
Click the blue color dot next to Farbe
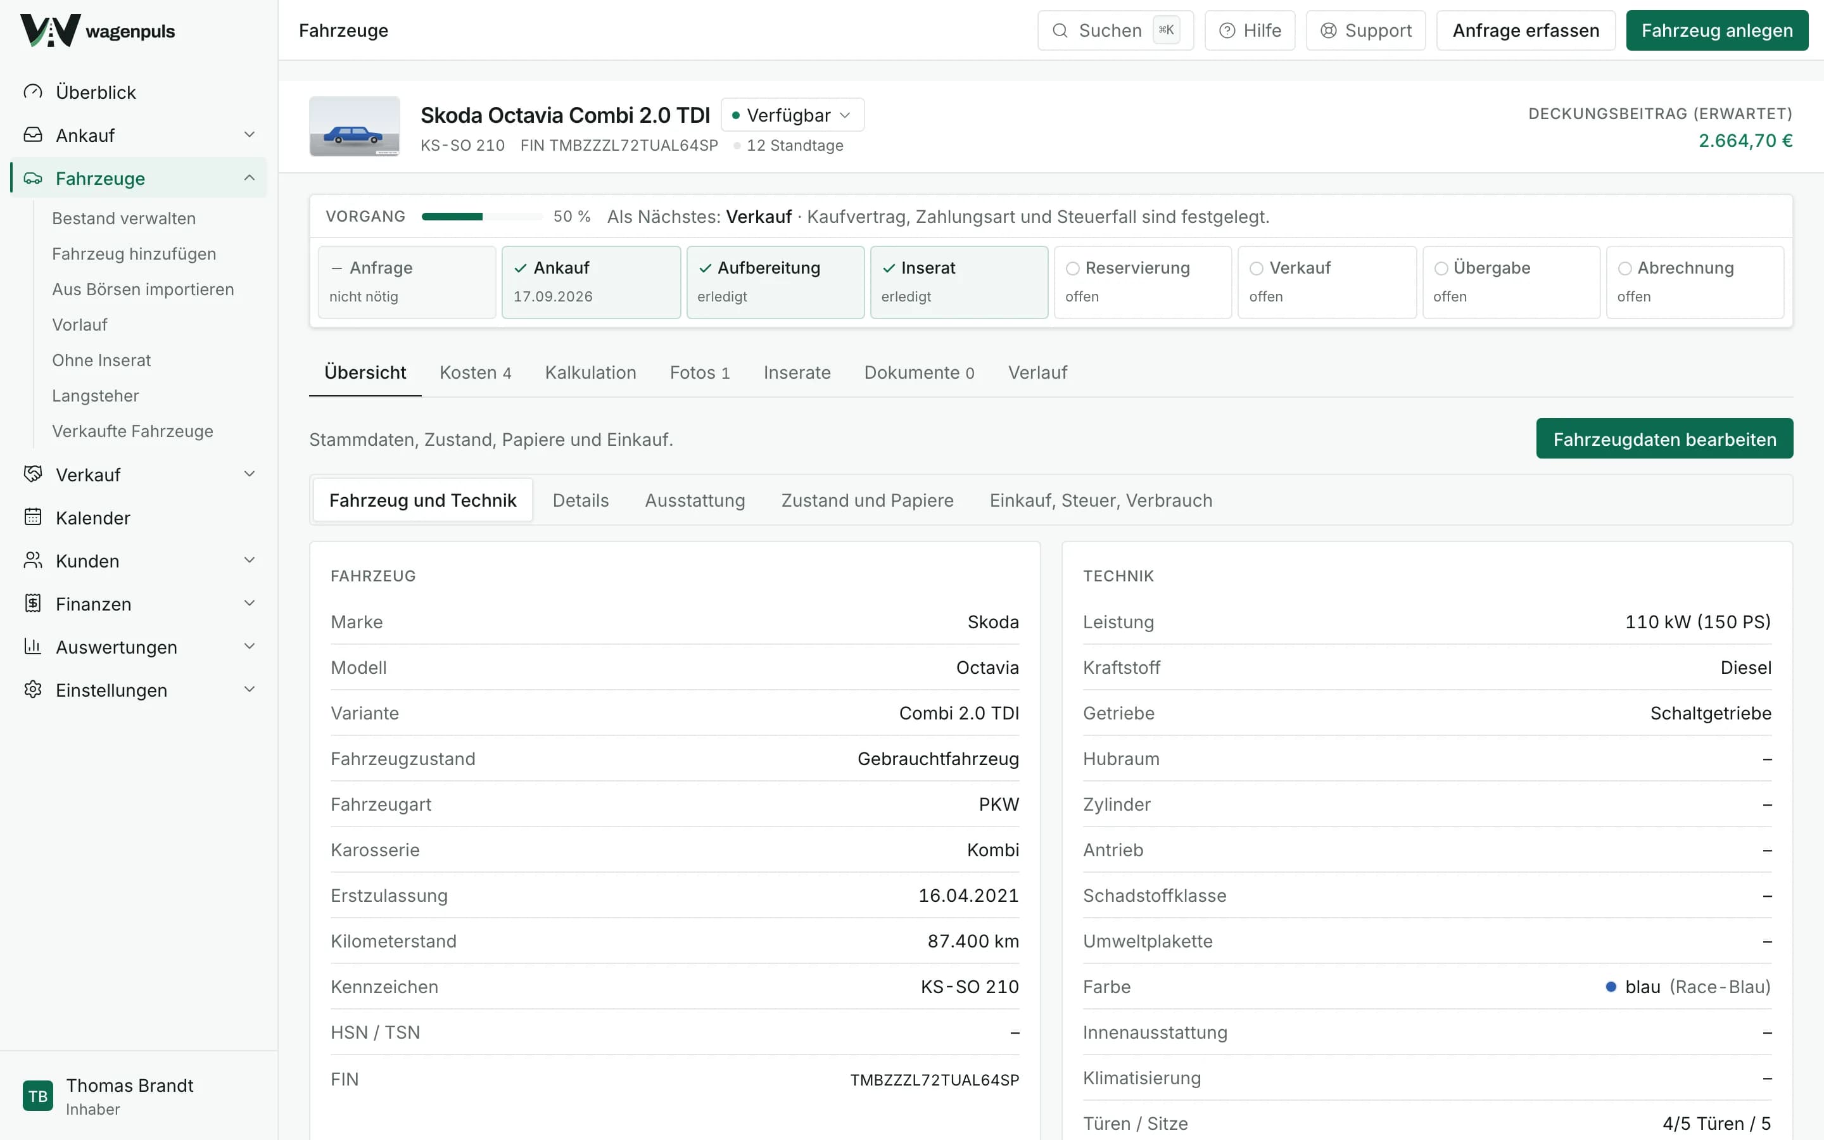[1611, 987]
